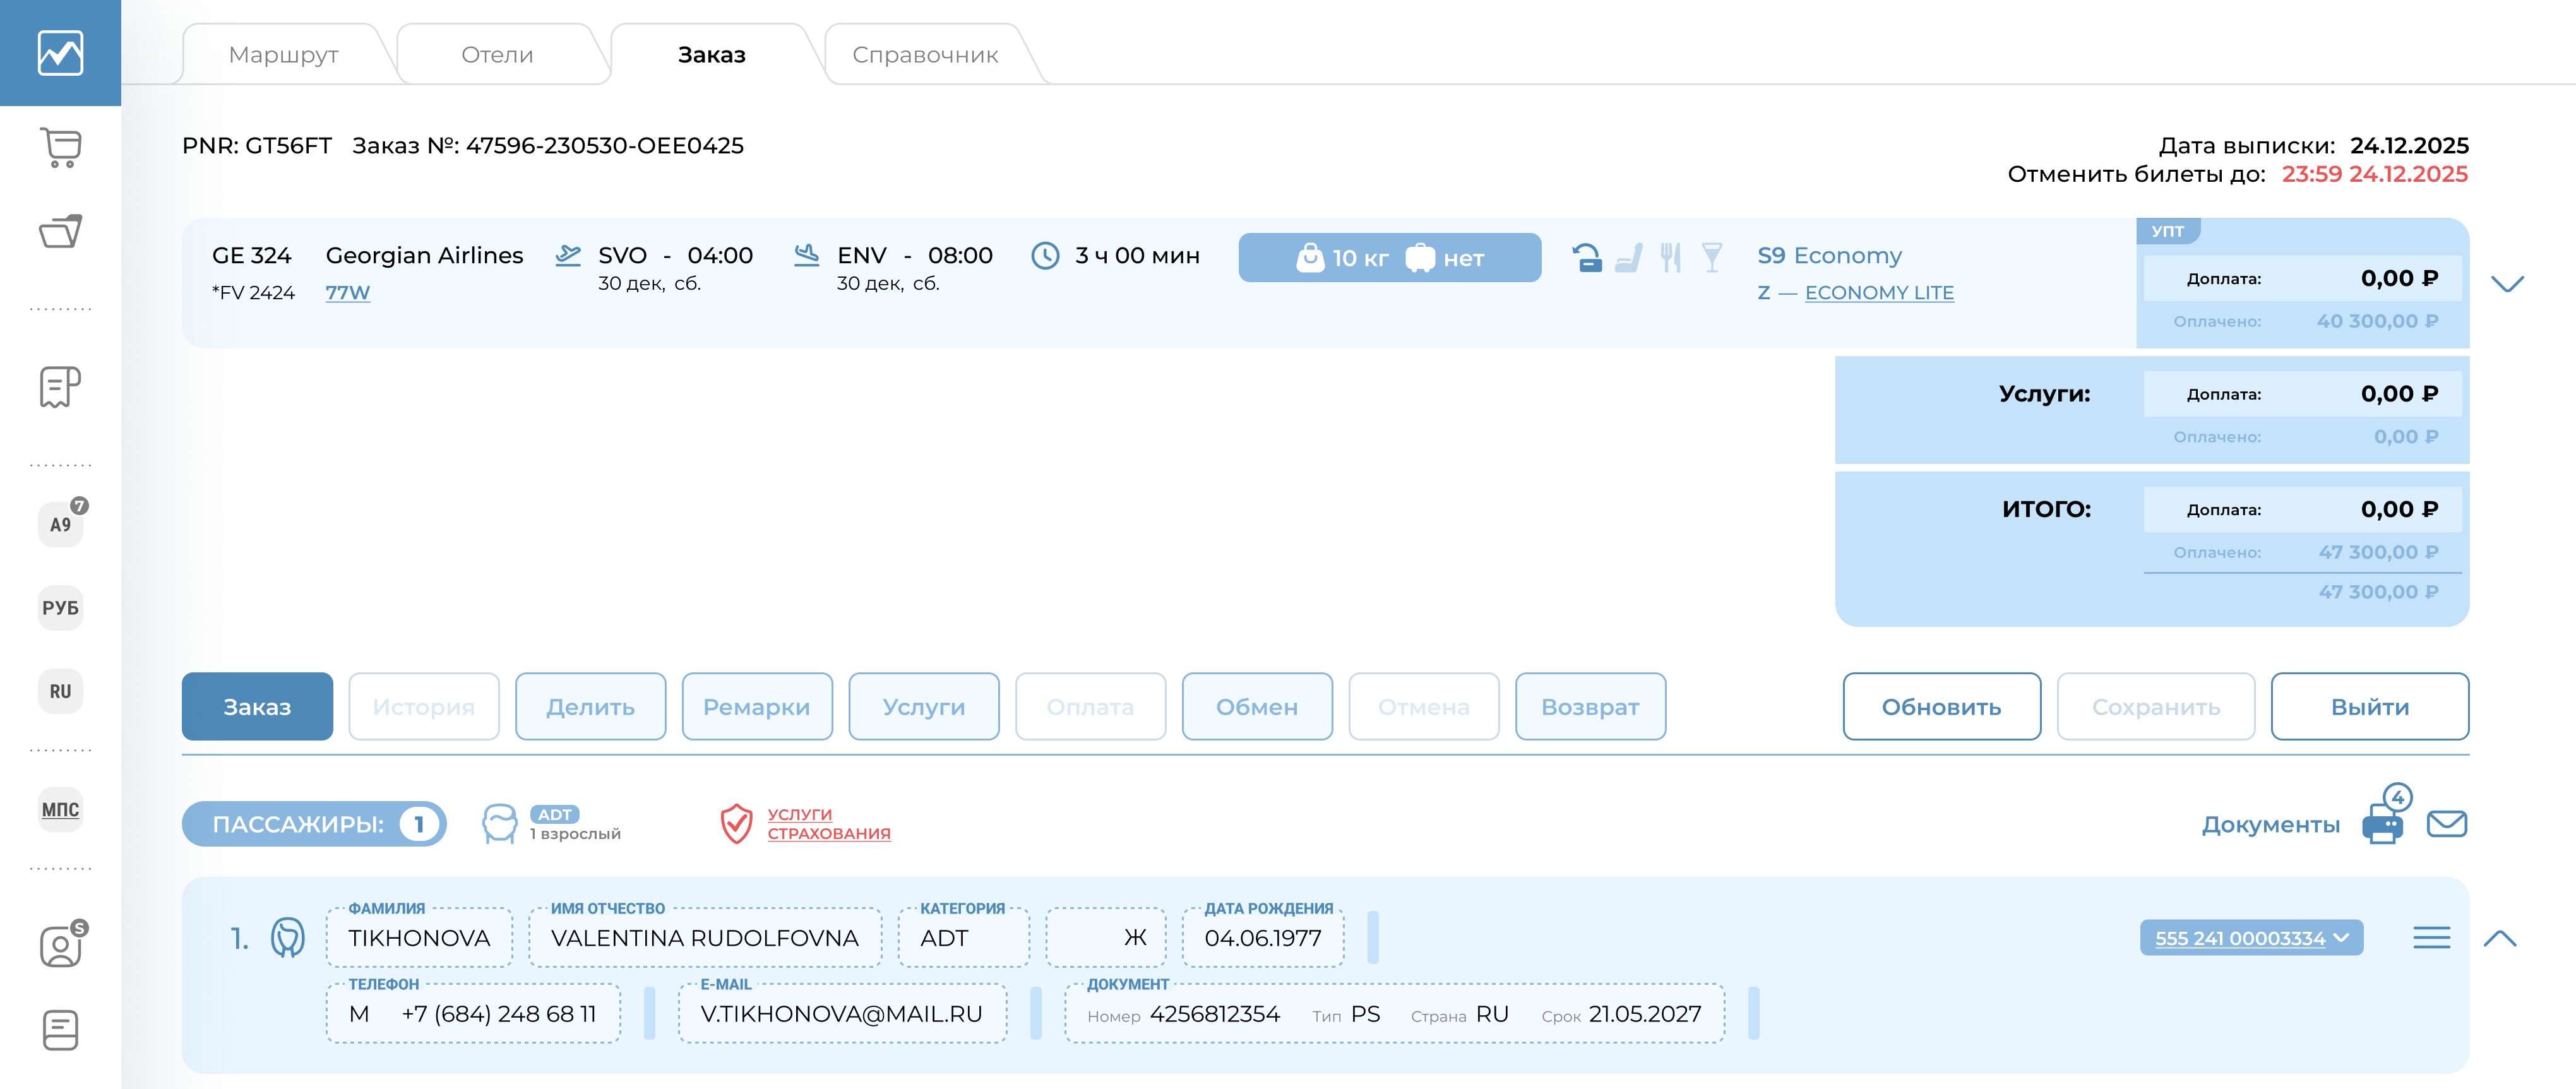Click the printer icon next to Документы
The height and width of the screenshot is (1089, 2576).
(2382, 826)
